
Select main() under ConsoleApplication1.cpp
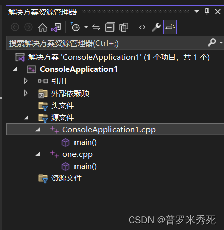pyautogui.click(x=85, y=142)
